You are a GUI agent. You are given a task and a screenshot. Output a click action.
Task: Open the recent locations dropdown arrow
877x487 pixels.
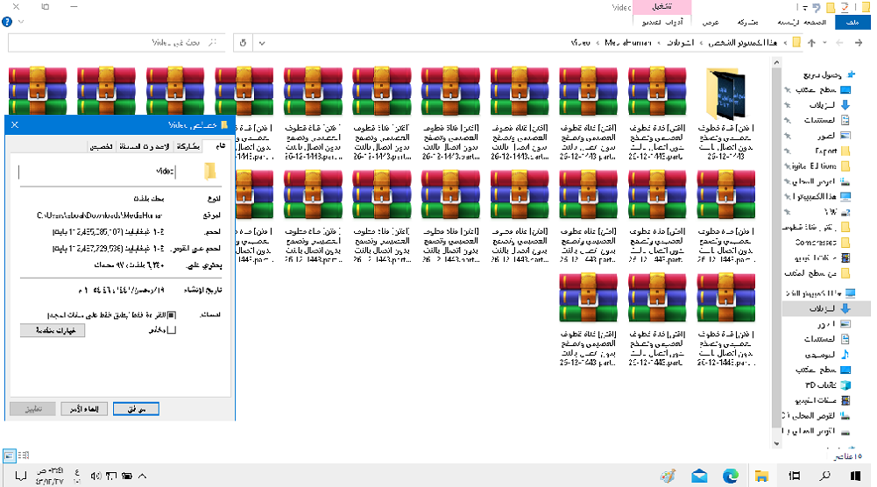(x=826, y=42)
